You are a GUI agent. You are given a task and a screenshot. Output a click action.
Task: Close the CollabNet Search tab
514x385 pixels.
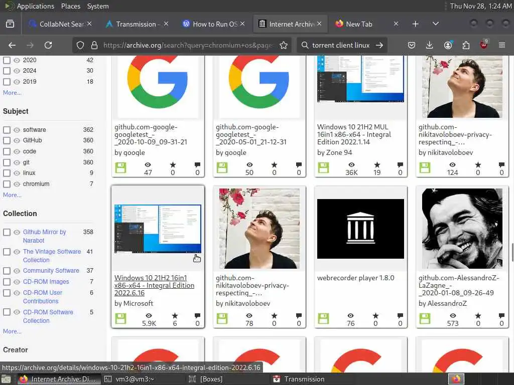coord(89,24)
